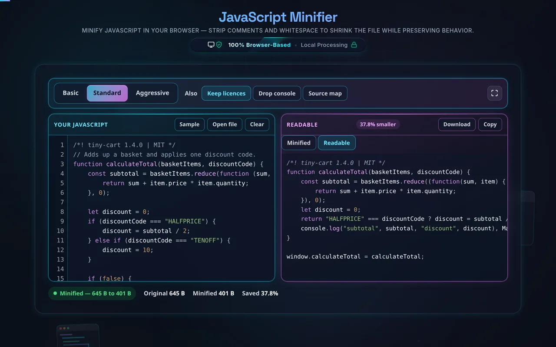556x347 pixels.
Task: Toggle fullscreen with the expand icon
Action: (494, 93)
